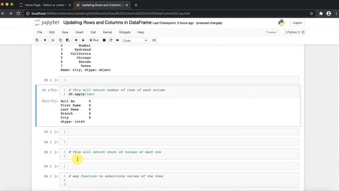This screenshot has height=191, width=339.
Task: Open cell type Code dropdown
Action: click(x=135, y=40)
